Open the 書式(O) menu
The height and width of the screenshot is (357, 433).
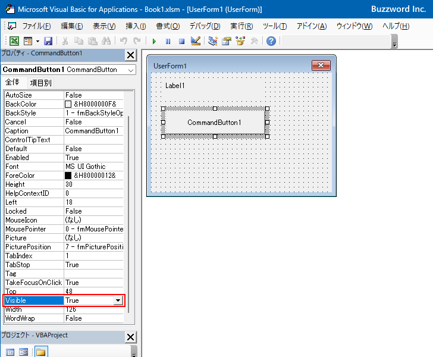(168, 26)
